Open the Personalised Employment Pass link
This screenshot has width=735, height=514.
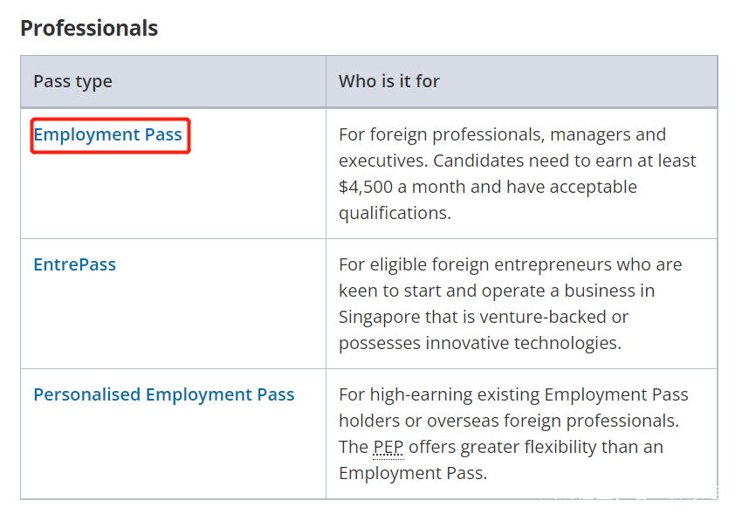pos(163,394)
